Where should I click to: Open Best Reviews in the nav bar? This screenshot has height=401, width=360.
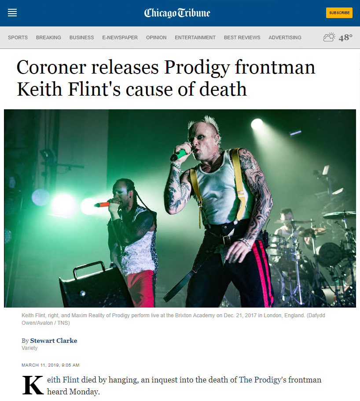(x=242, y=37)
